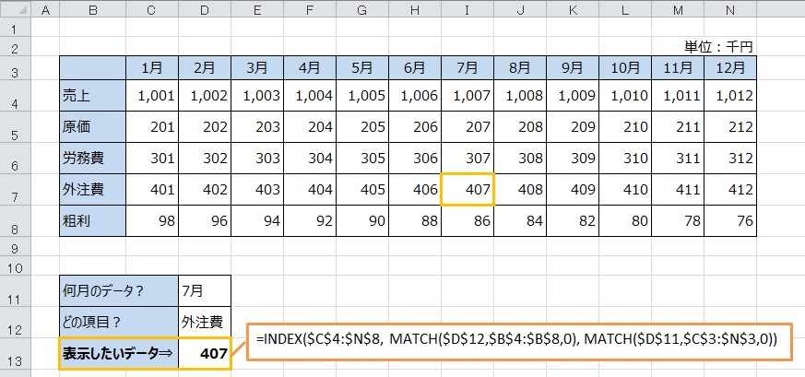Click the 単位：千円 unit text cell
The image size is (805, 377).
pos(719,46)
